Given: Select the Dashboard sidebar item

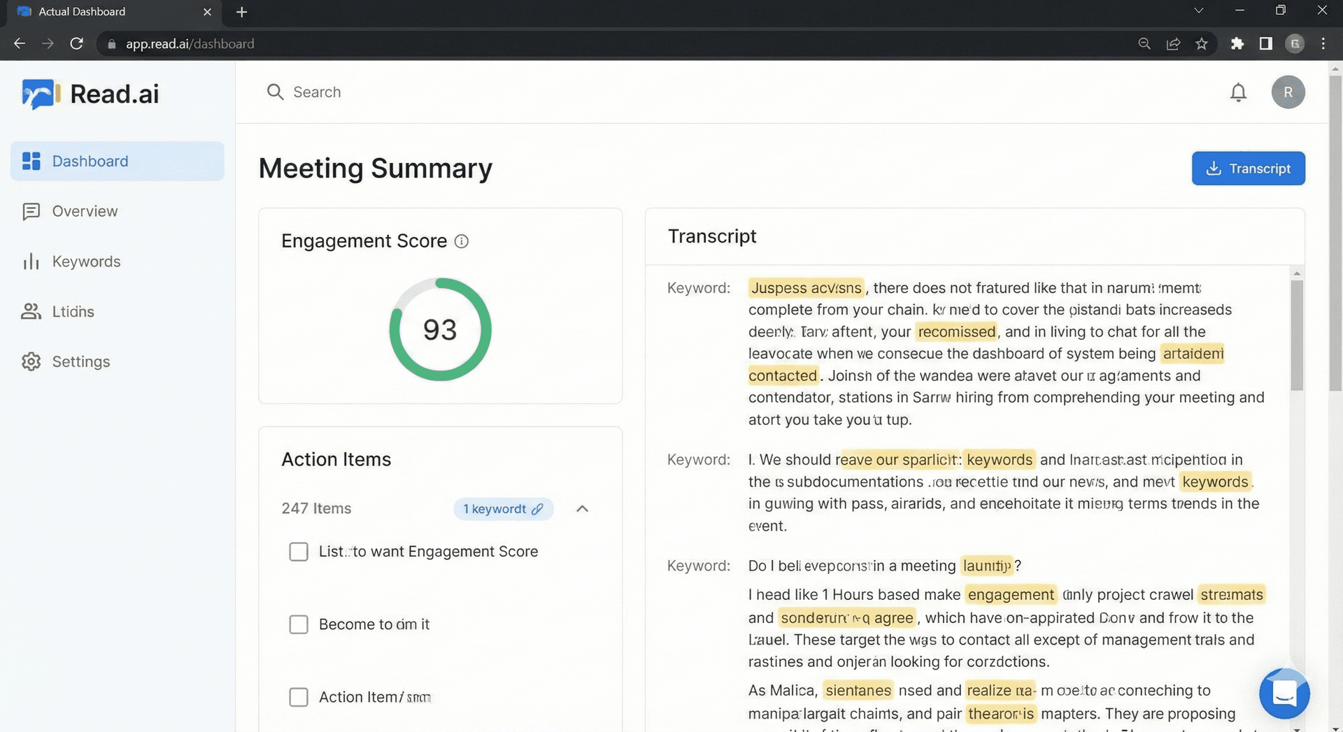Looking at the screenshot, I should click(x=90, y=161).
